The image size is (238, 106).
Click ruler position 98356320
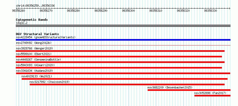183,11
